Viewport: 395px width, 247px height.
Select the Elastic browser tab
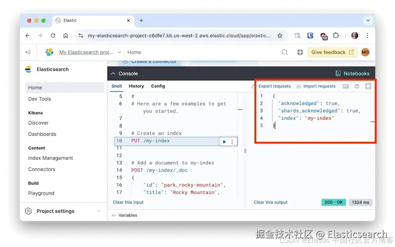[93, 20]
